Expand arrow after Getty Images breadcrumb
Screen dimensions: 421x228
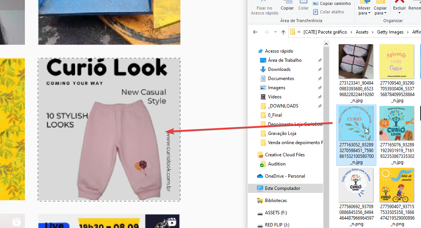(x=408, y=32)
